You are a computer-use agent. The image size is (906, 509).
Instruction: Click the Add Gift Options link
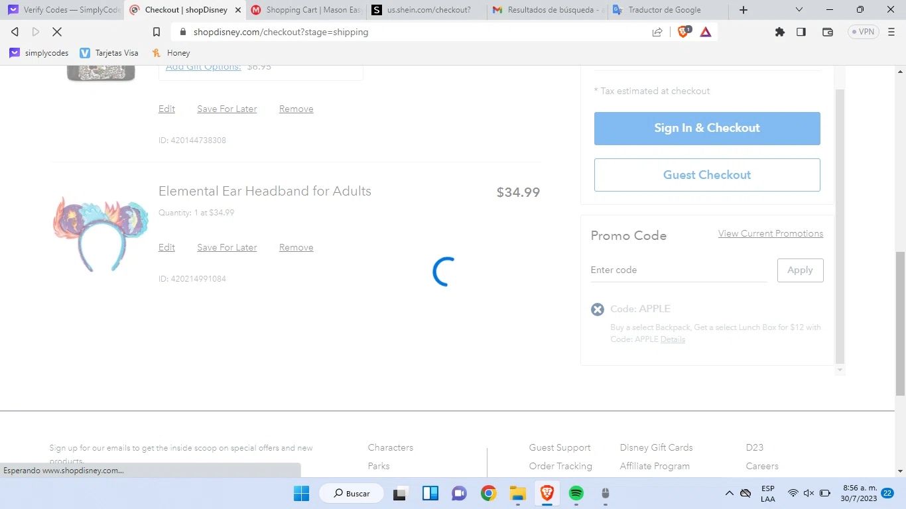[x=203, y=66]
